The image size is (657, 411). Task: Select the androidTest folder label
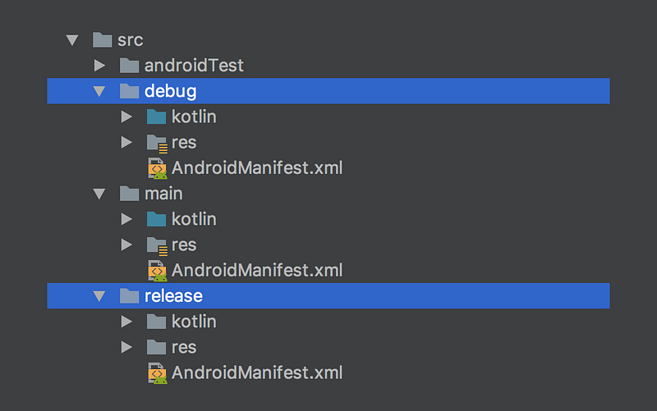coord(194,66)
